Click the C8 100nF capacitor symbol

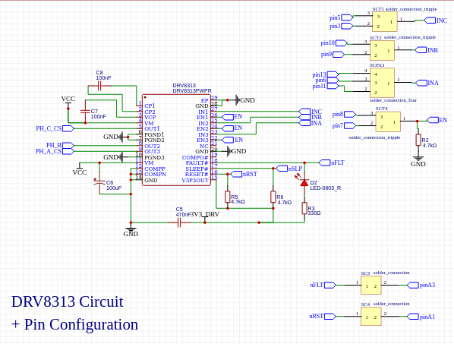coord(99,86)
